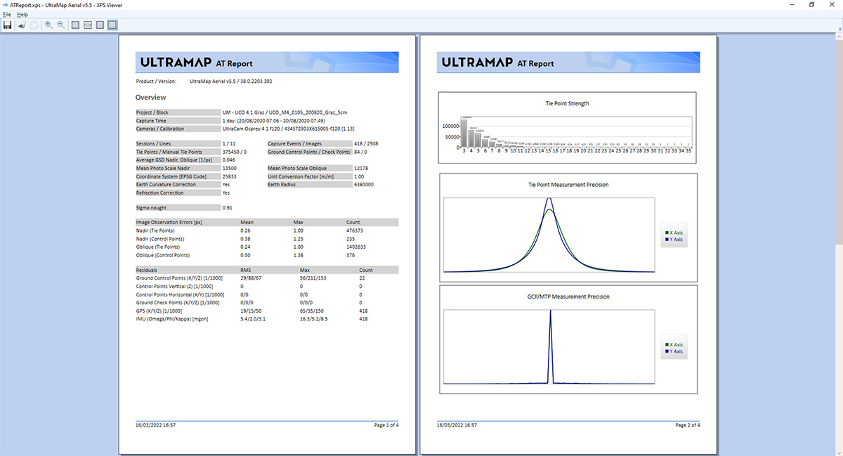Open the Help menu
Viewport: 843px width, 456px height.
coord(22,14)
